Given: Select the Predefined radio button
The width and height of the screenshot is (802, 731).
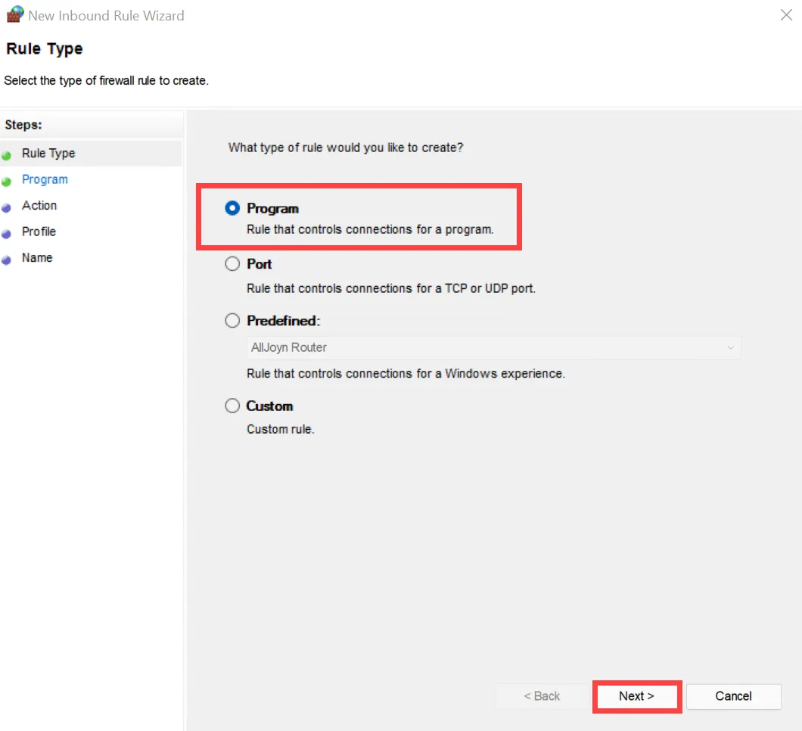Looking at the screenshot, I should pos(232,321).
